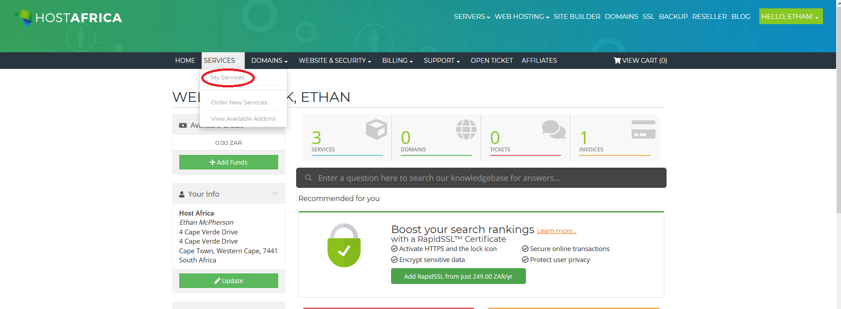The image size is (841, 309).
Task: Click the invoices credit card icon
Action: (x=643, y=129)
